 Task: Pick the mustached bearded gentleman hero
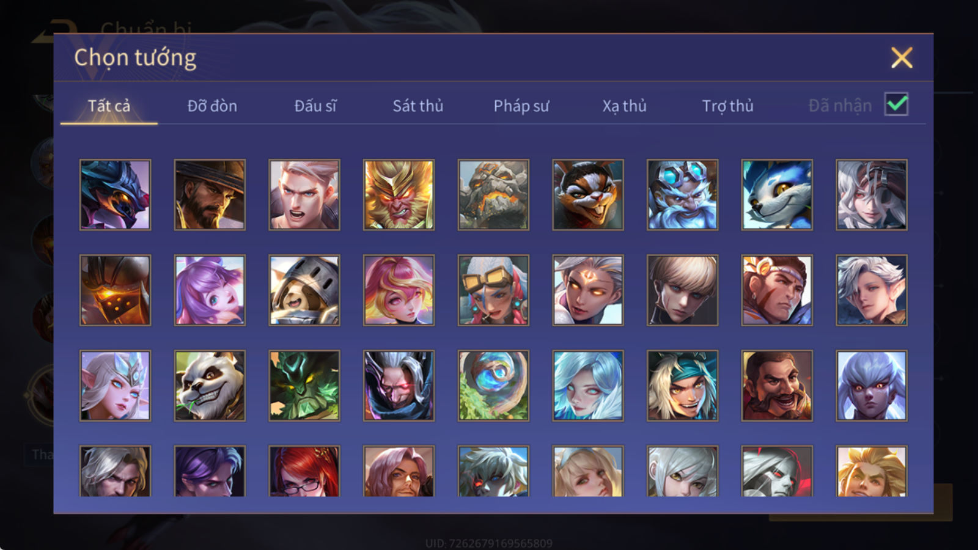tap(777, 386)
